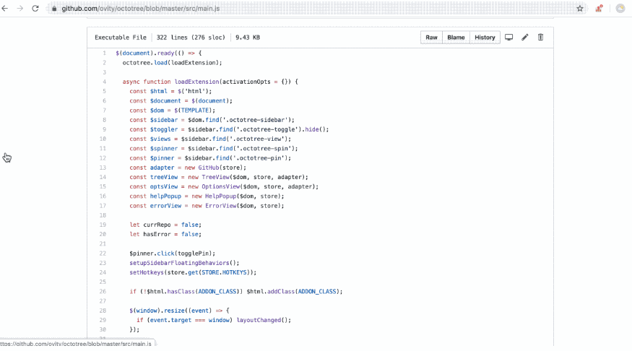The height and width of the screenshot is (351, 632).
Task: Click 'HelpPopup' constructor name
Action: coord(220,196)
